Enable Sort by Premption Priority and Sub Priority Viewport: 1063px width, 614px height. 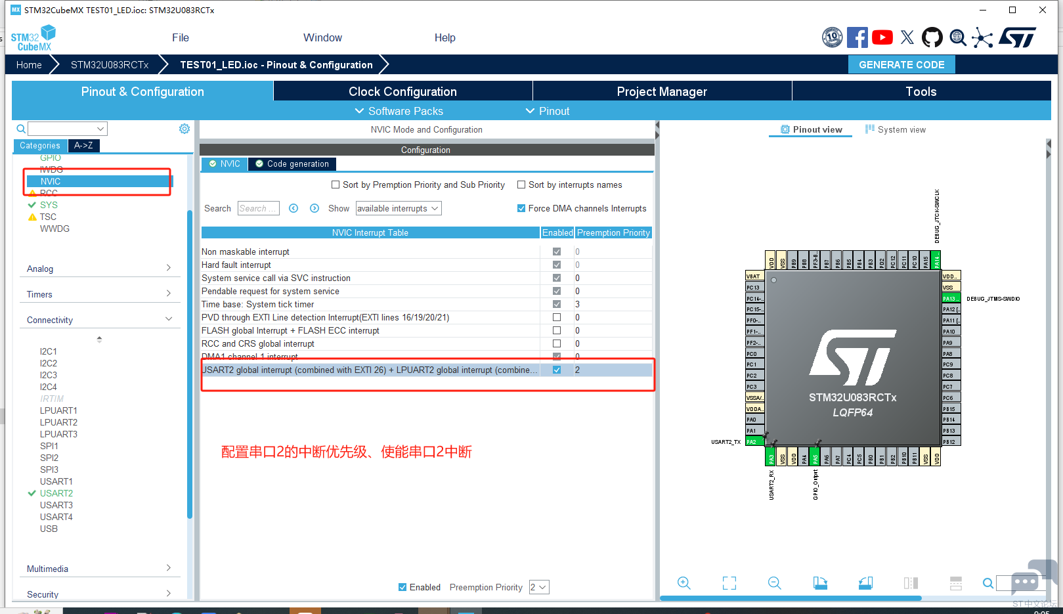[336, 185]
